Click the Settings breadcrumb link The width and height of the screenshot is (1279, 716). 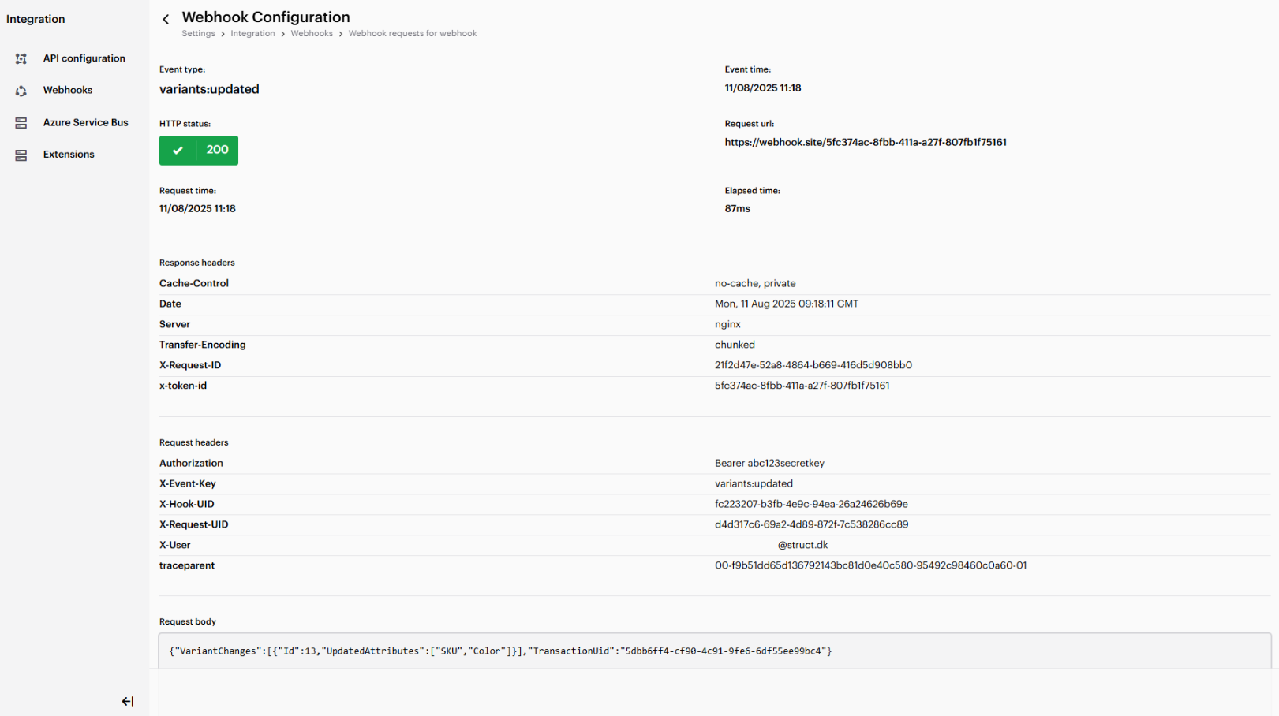[198, 34]
